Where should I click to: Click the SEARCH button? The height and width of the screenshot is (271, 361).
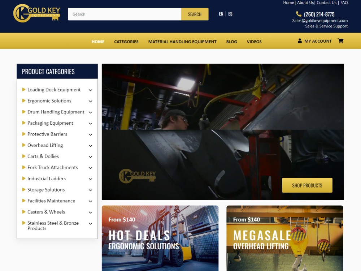tap(195, 14)
